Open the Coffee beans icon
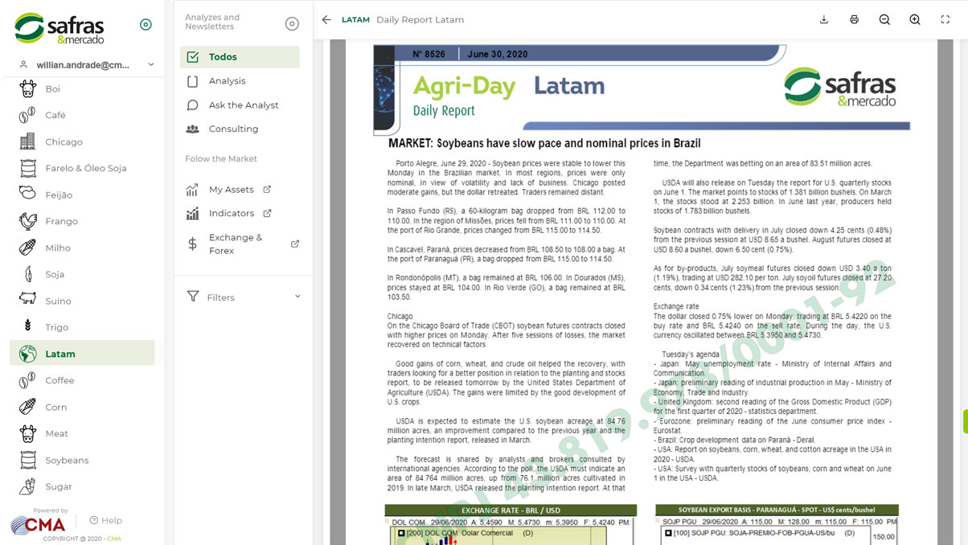This screenshot has width=968, height=545. [x=28, y=380]
